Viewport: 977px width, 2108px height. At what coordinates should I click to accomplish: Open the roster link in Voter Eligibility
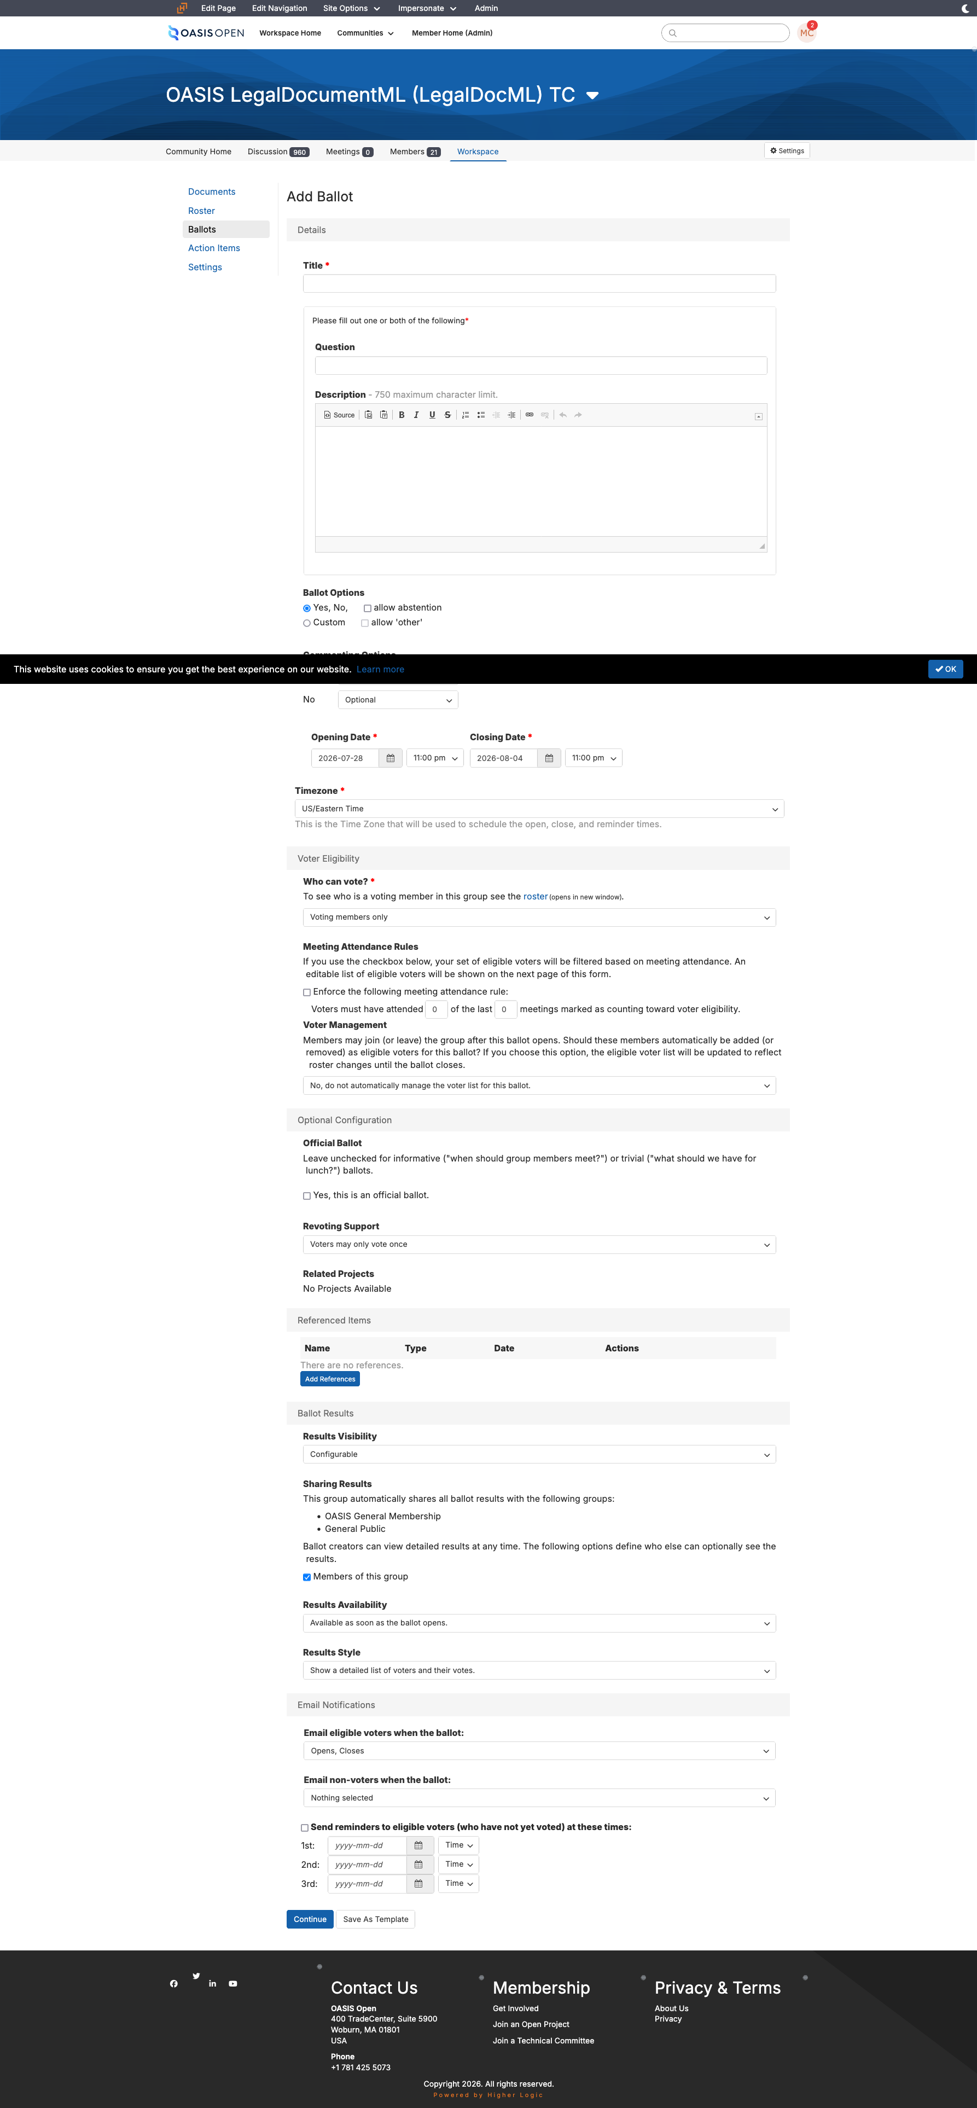tap(535, 897)
